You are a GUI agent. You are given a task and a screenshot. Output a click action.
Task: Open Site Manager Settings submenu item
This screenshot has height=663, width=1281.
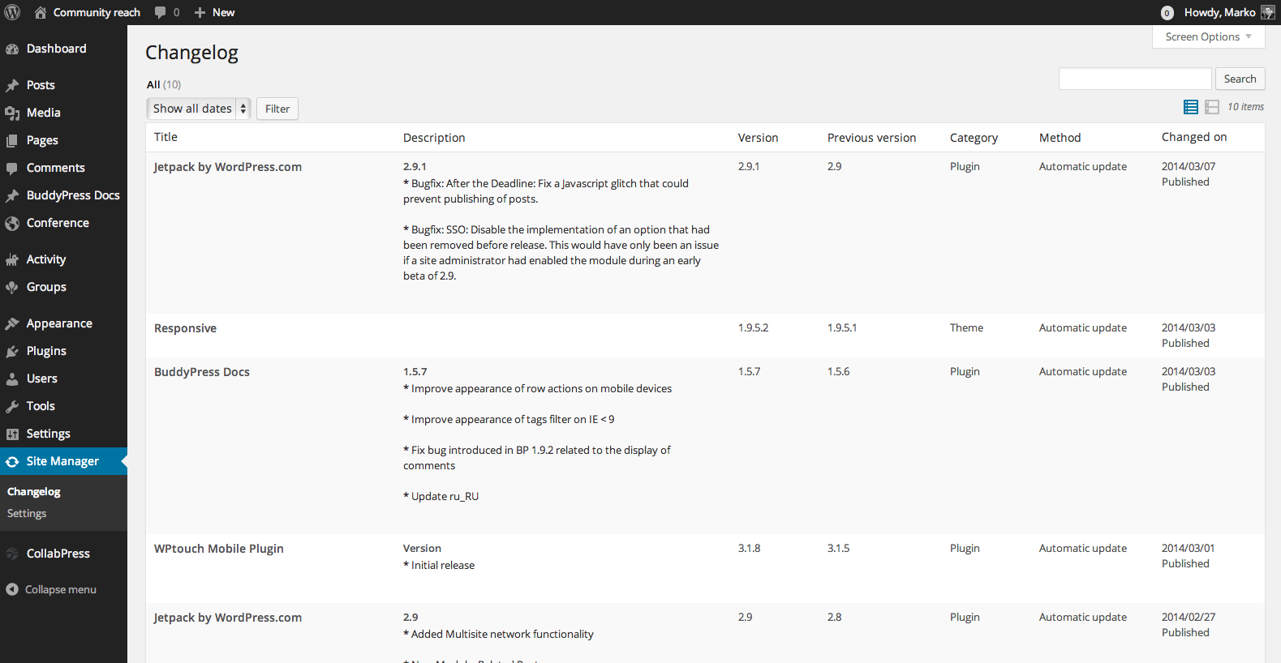click(x=27, y=513)
